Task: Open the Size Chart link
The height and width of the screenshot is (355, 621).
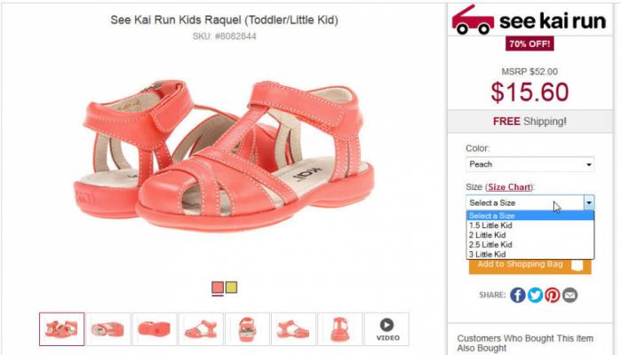Action: click(510, 186)
